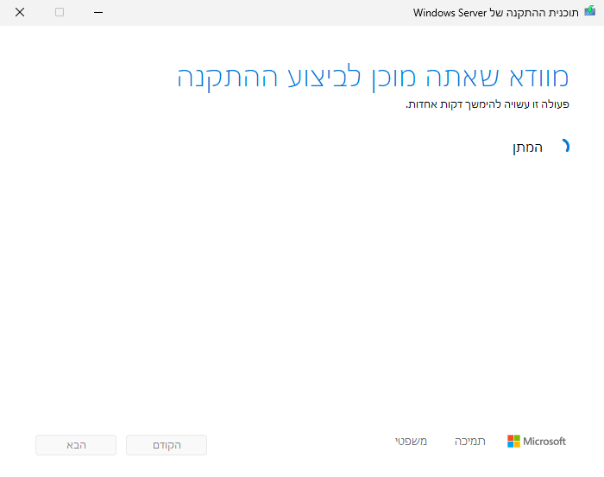Open the משפטי legal link
This screenshot has width=604, height=477.
coord(412,441)
